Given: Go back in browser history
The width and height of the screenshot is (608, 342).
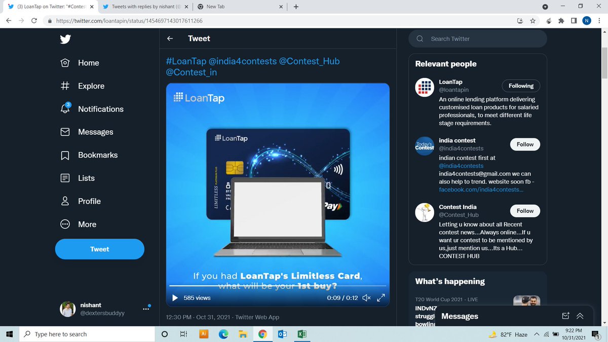Looking at the screenshot, I should [8, 21].
